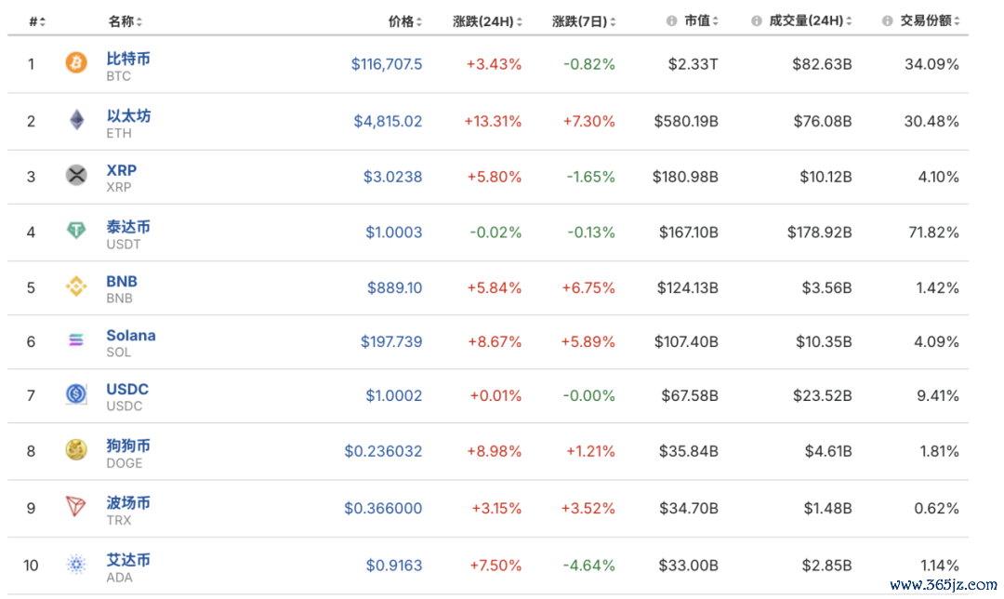1004x599 pixels.
Task: Click info icon beside 成交量(24H) header
Action: point(756,21)
